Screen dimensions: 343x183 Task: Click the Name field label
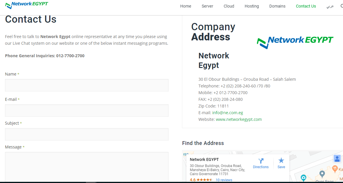pos(12,74)
